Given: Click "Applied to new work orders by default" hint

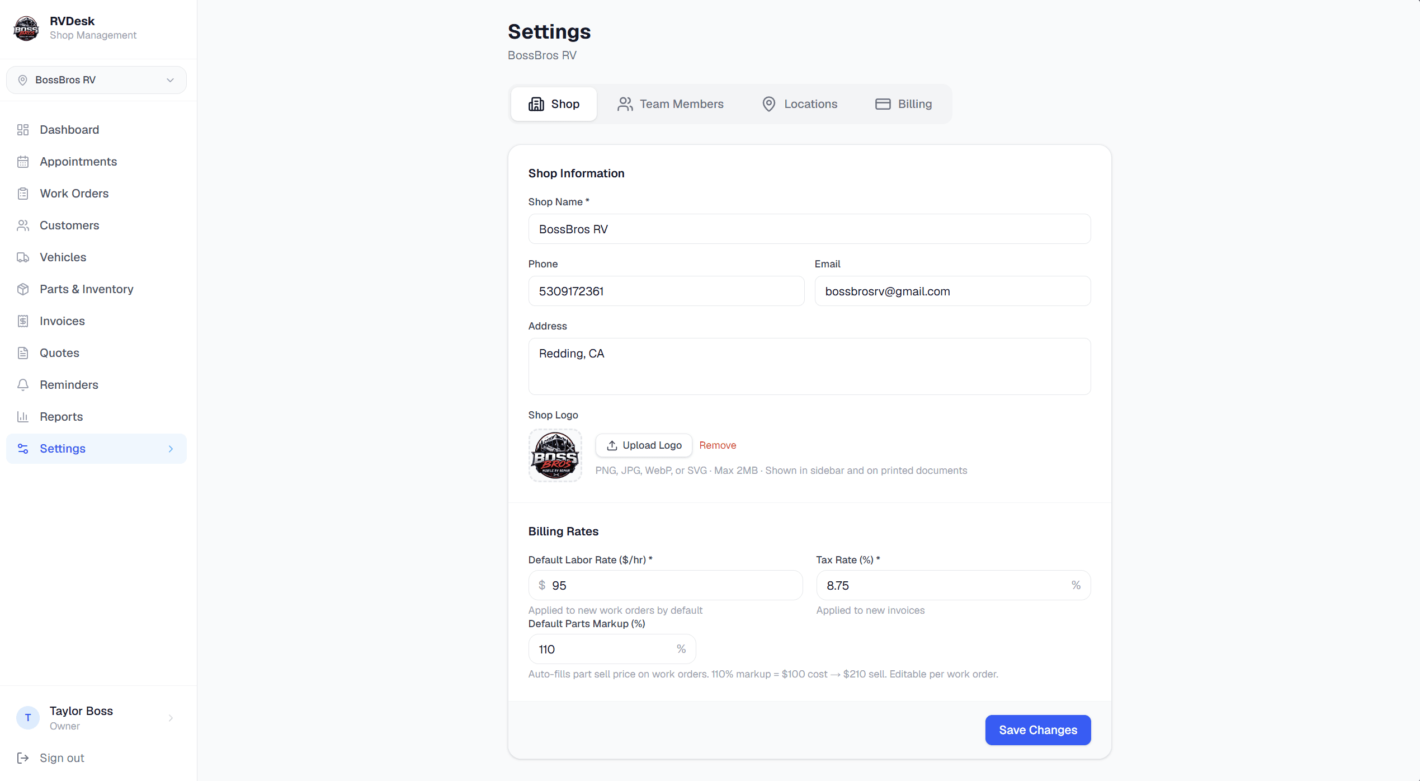Looking at the screenshot, I should (615, 610).
